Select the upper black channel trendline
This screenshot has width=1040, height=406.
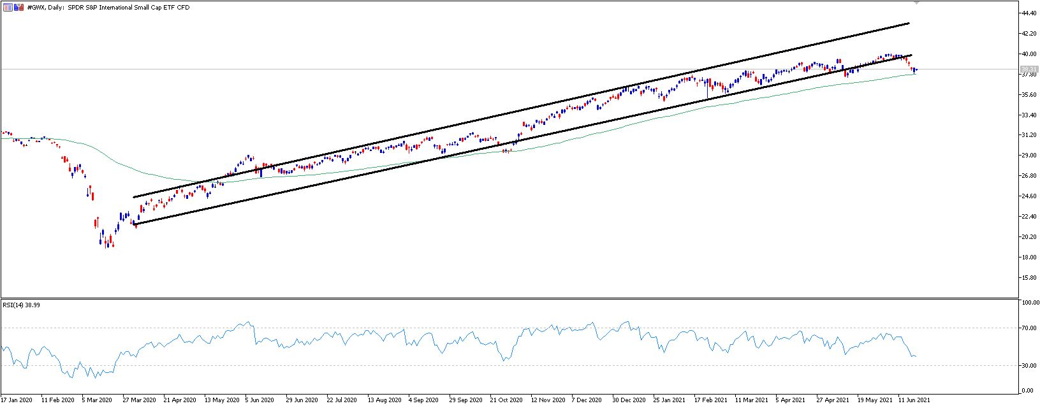pyautogui.click(x=520, y=110)
